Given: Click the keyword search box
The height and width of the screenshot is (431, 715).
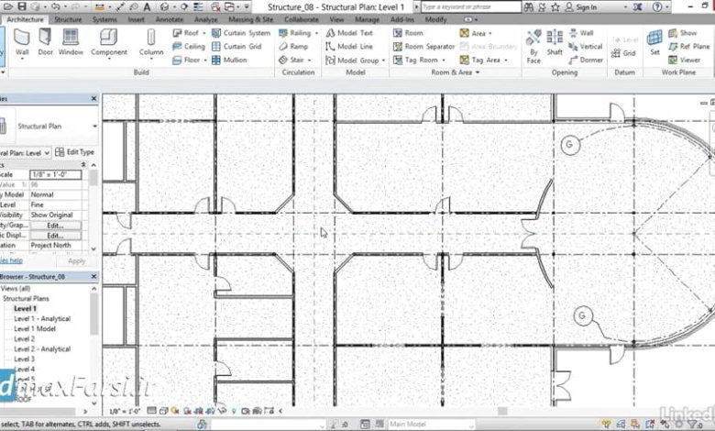Looking at the screenshot, I should tap(470, 7).
